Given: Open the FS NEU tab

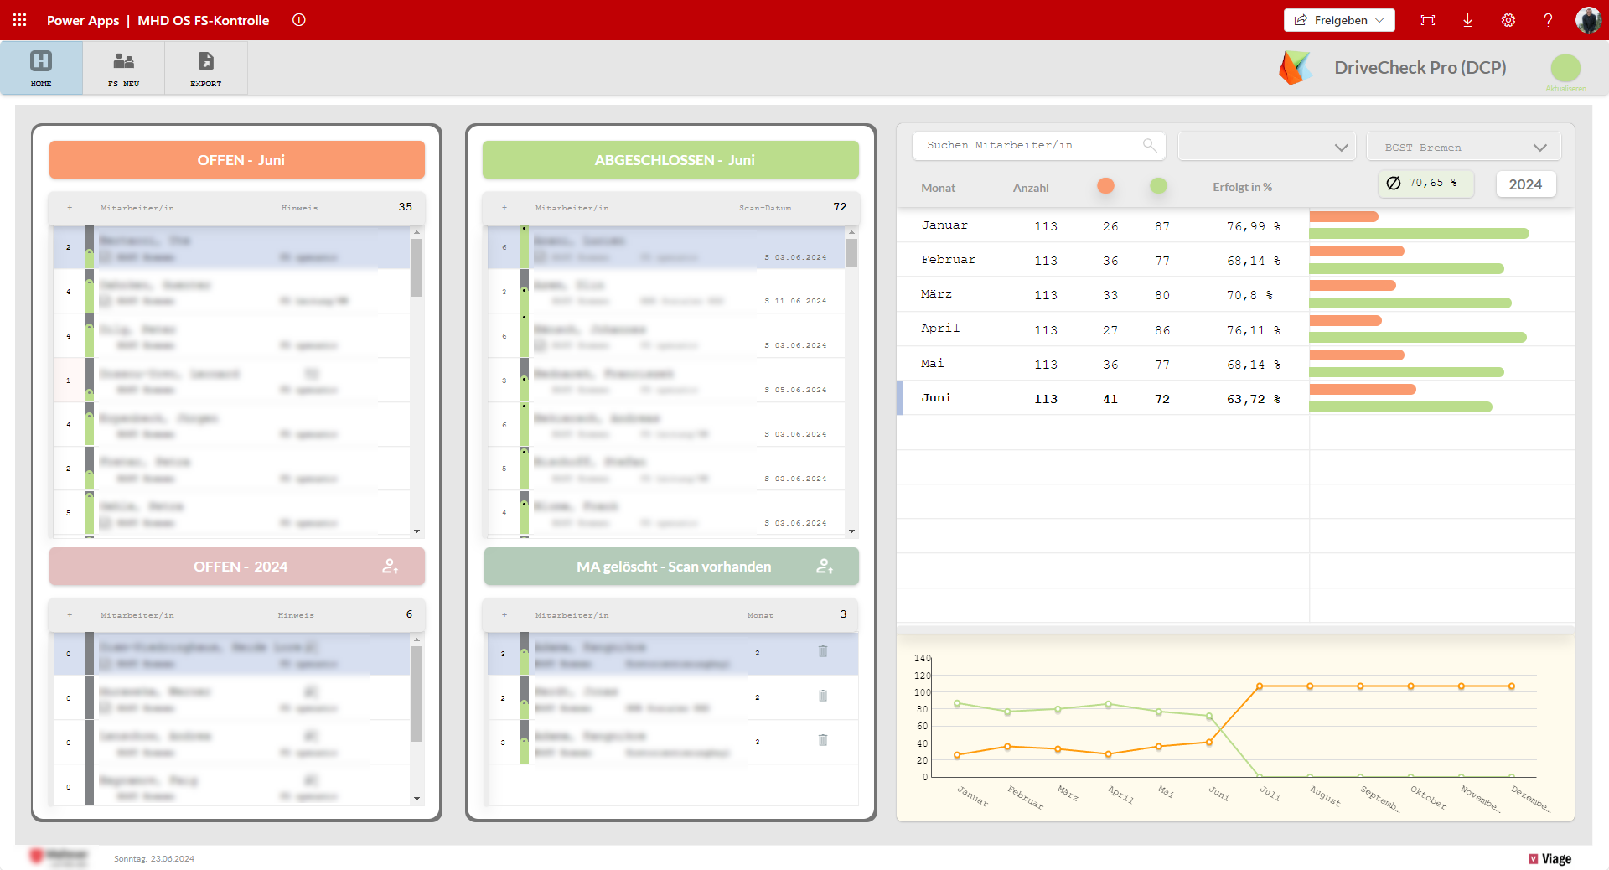Looking at the screenshot, I should [123, 68].
